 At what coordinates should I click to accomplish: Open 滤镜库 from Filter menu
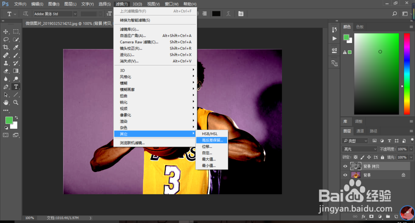(155, 29)
